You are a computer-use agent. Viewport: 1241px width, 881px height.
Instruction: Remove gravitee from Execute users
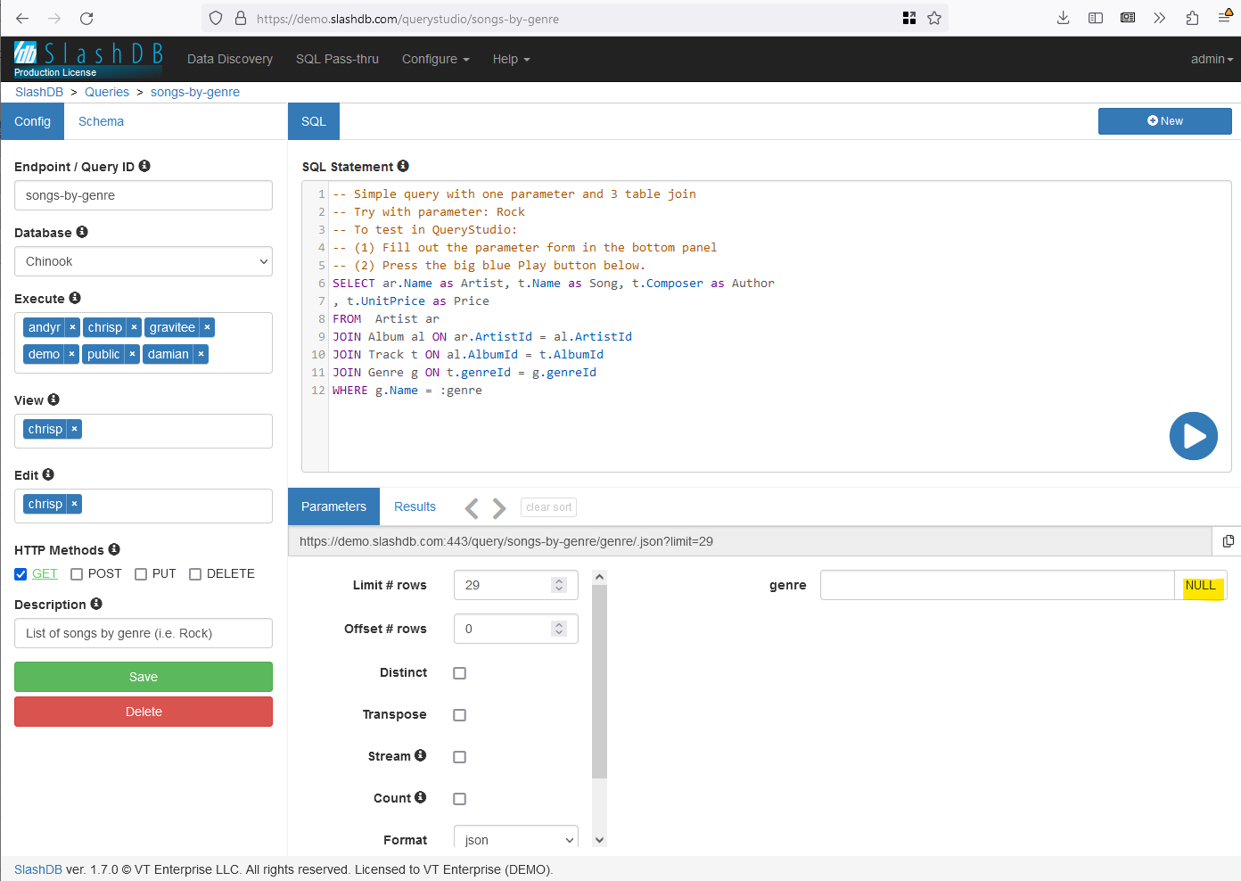(x=207, y=327)
